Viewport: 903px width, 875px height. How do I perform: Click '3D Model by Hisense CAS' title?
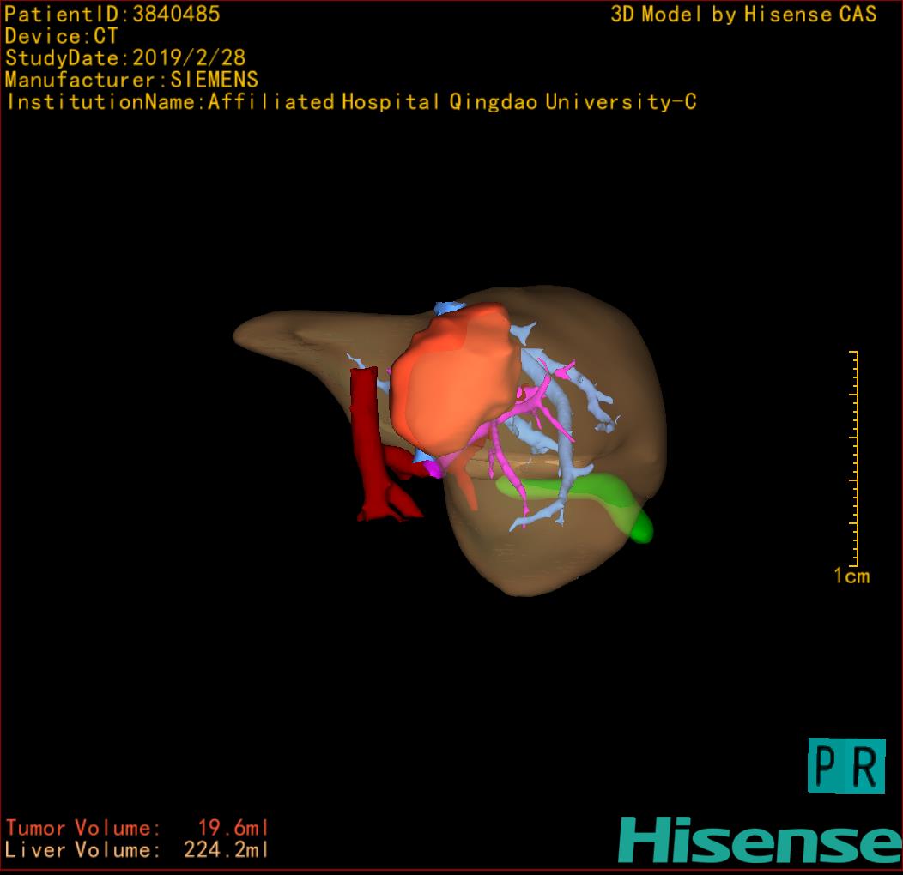click(743, 15)
